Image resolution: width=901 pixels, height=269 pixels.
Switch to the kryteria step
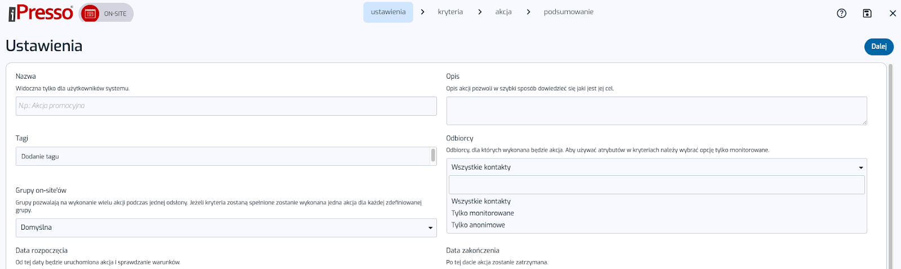pyautogui.click(x=450, y=12)
